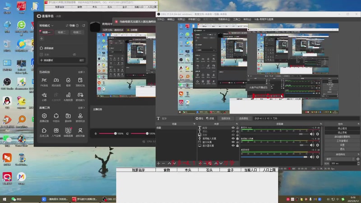Toggle visibility eye of 音频输入采集 source
The width and height of the screenshot is (361, 203).
(x=233, y=138)
